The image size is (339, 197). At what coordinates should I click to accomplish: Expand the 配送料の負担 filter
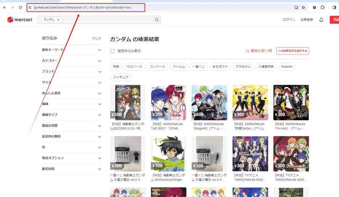click(x=72, y=136)
